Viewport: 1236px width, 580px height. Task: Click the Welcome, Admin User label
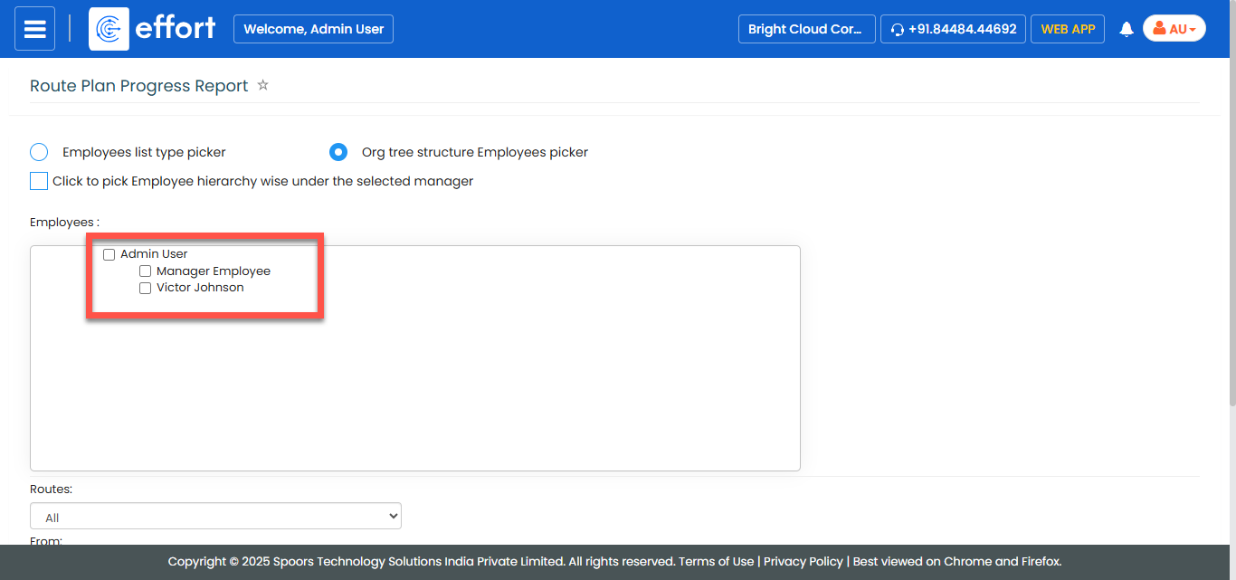tap(313, 29)
